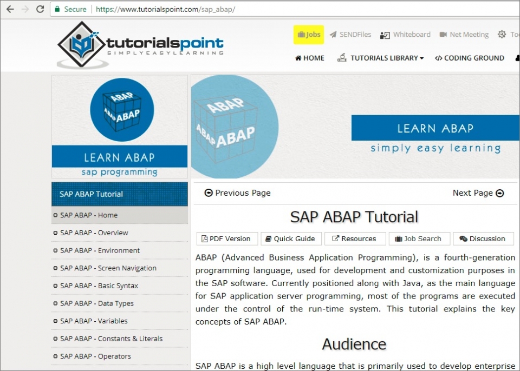The image size is (520, 371).
Task: Click the external link icon in Resources button
Action: pyautogui.click(x=336, y=238)
